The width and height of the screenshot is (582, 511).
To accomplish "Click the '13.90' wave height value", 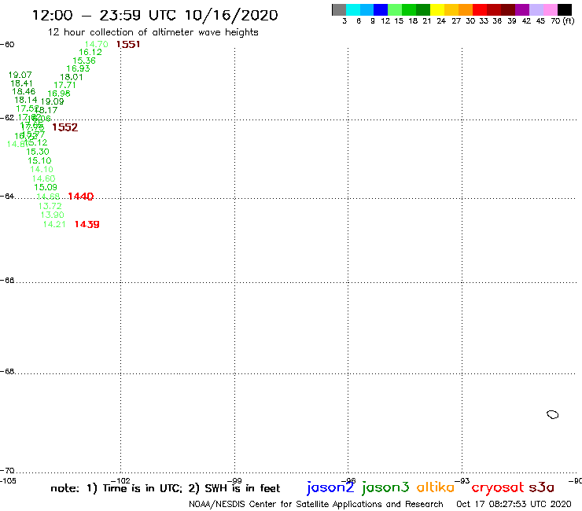I will coord(53,215).
